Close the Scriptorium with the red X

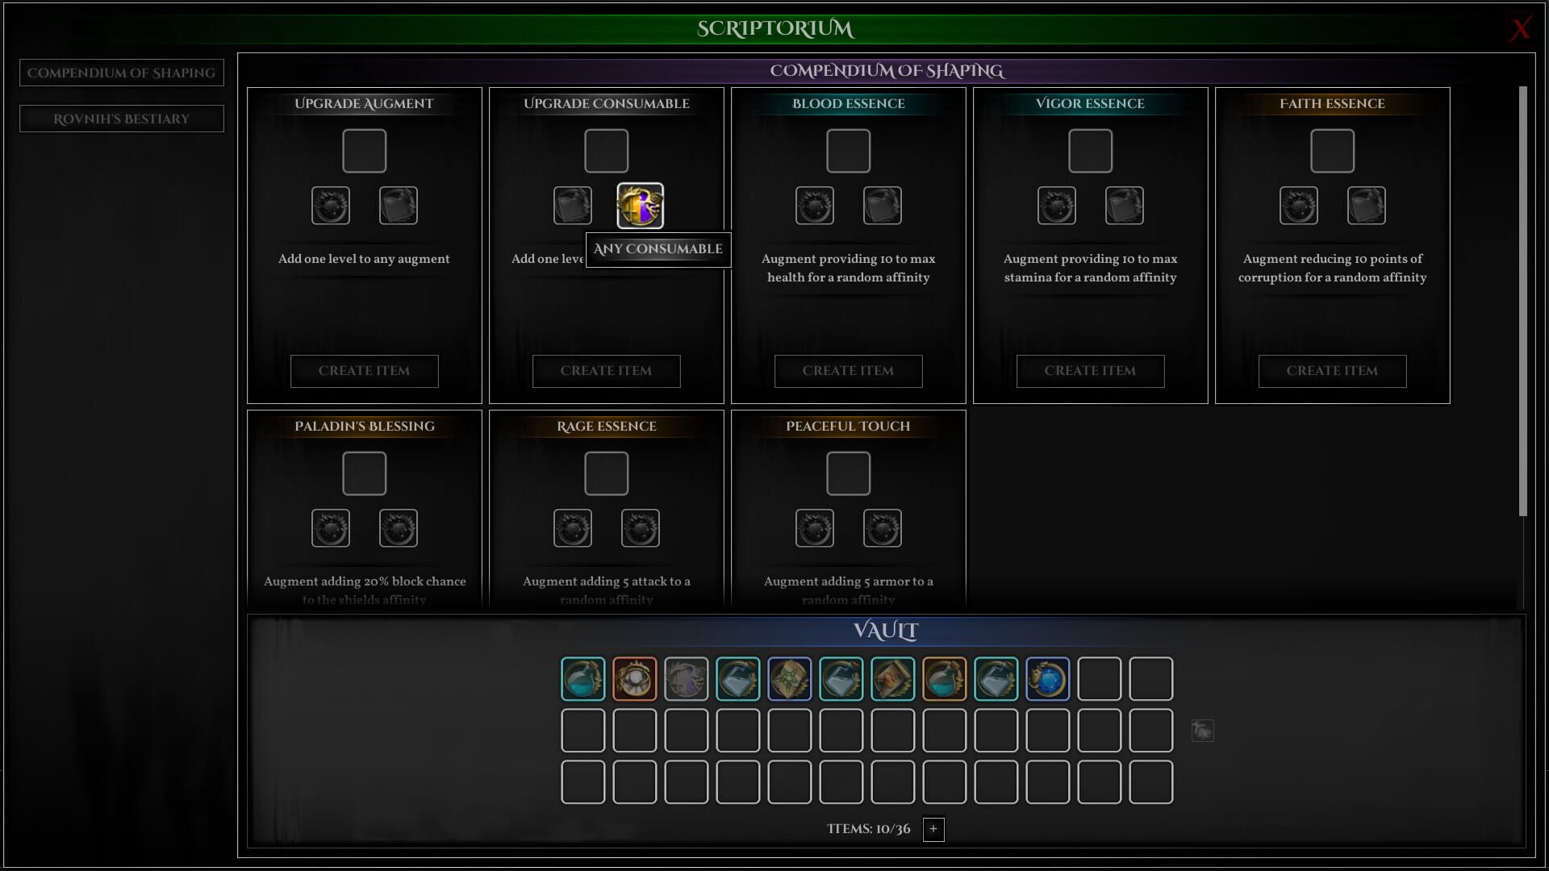[x=1520, y=29]
